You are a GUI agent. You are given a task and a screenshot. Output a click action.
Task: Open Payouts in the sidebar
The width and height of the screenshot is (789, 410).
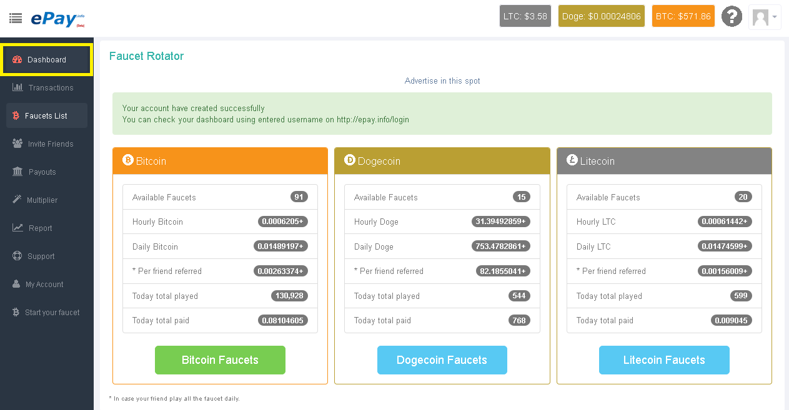tap(47, 172)
